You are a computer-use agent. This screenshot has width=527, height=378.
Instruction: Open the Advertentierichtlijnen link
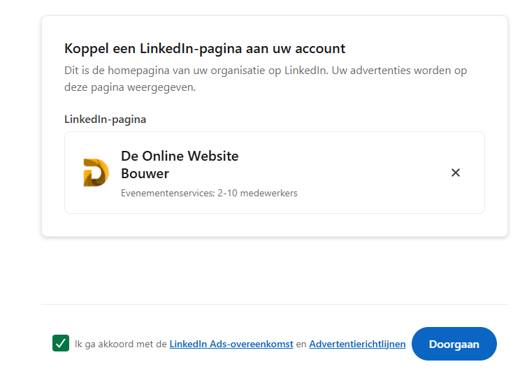coord(357,344)
